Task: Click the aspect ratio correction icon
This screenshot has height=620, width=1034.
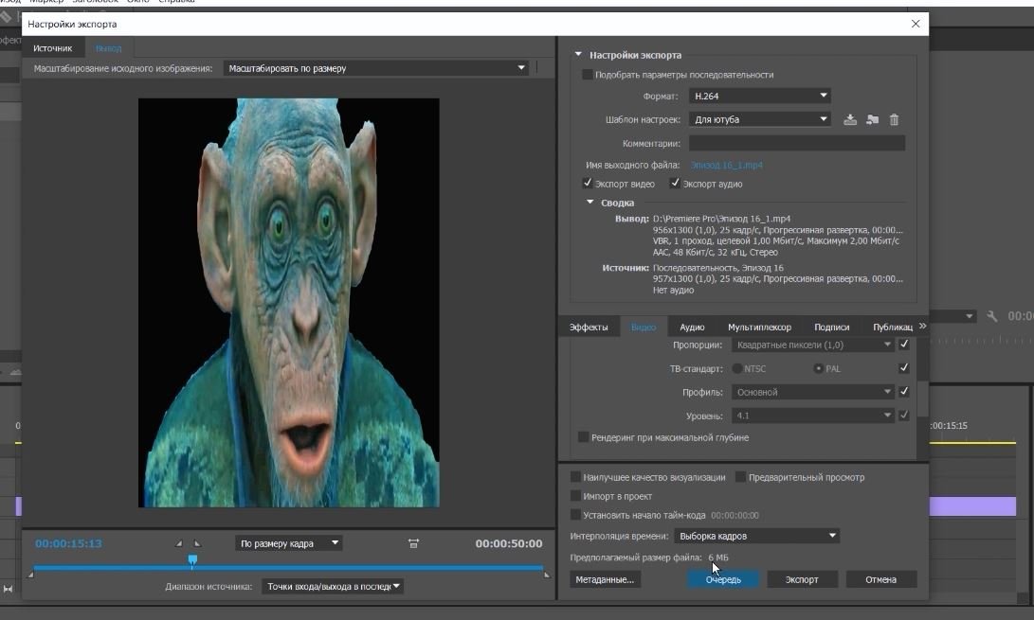Action: (413, 543)
